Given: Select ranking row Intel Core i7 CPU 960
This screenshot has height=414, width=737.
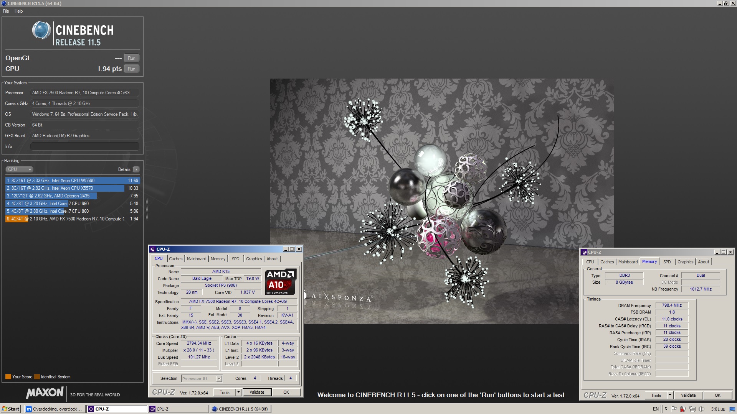Looking at the screenshot, I should coord(73,204).
